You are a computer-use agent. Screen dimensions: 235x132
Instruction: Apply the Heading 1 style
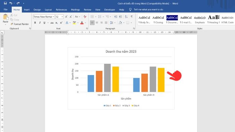pos(214,20)
